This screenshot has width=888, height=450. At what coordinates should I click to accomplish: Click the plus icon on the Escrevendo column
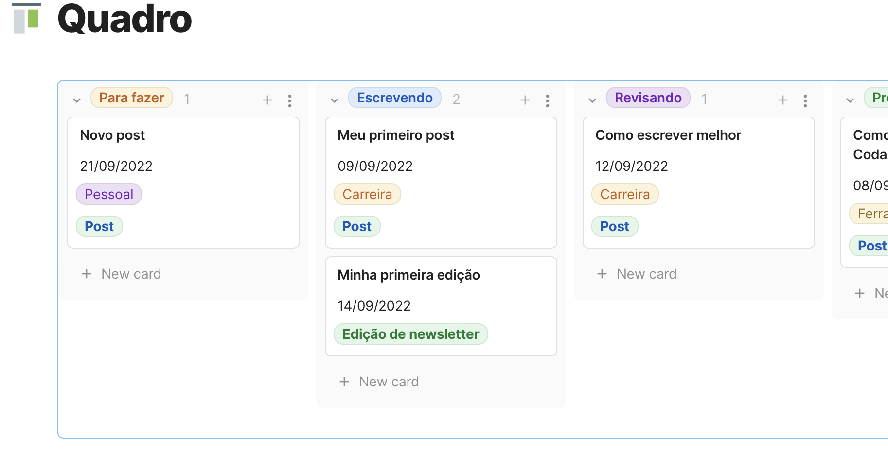525,100
